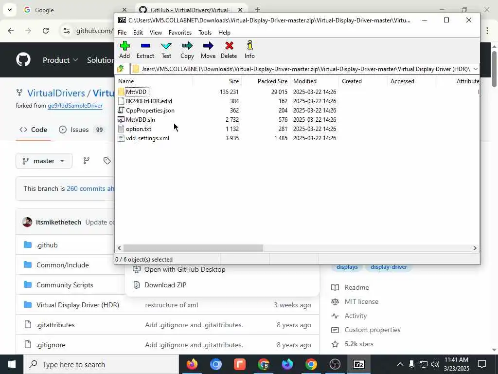The image size is (498, 374).
Task: Open the address path dropdown in 7-Zip
Action: point(476,69)
